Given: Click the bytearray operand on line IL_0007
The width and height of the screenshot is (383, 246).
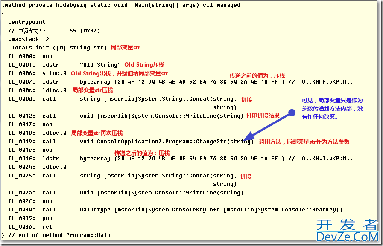Looking at the screenshot, I should (182, 82).
